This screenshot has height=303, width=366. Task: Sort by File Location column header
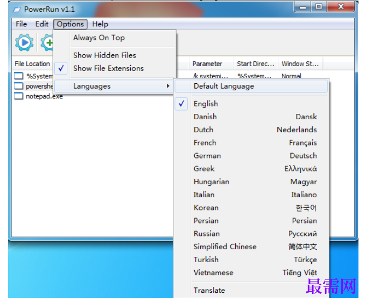[x=32, y=64]
